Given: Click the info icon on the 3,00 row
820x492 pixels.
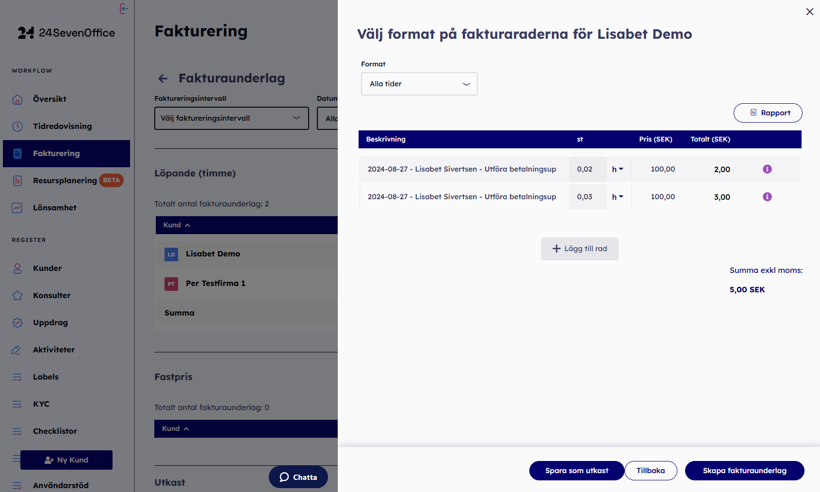Looking at the screenshot, I should coord(767,197).
